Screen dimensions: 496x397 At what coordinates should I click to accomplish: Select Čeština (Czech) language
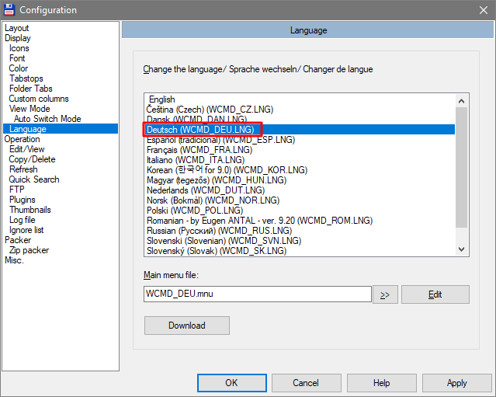(300, 110)
